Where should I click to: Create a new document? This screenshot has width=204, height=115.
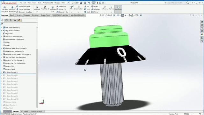[x=72, y=3]
